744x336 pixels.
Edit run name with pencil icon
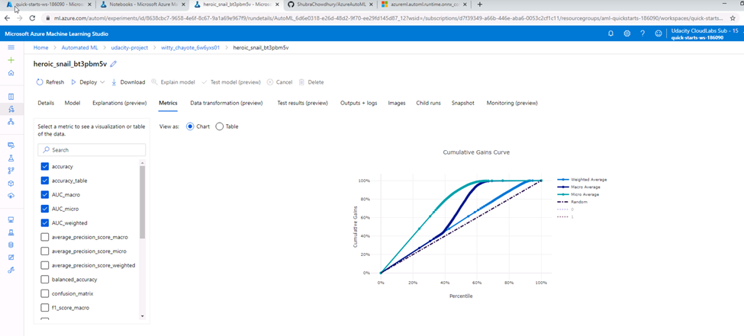pyautogui.click(x=114, y=64)
